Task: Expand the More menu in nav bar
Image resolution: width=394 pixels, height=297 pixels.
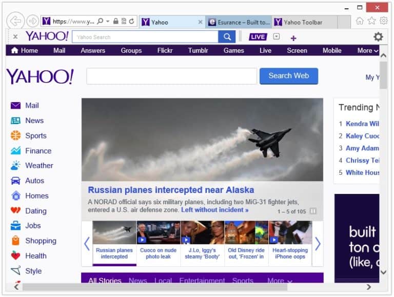Action: (x=368, y=50)
